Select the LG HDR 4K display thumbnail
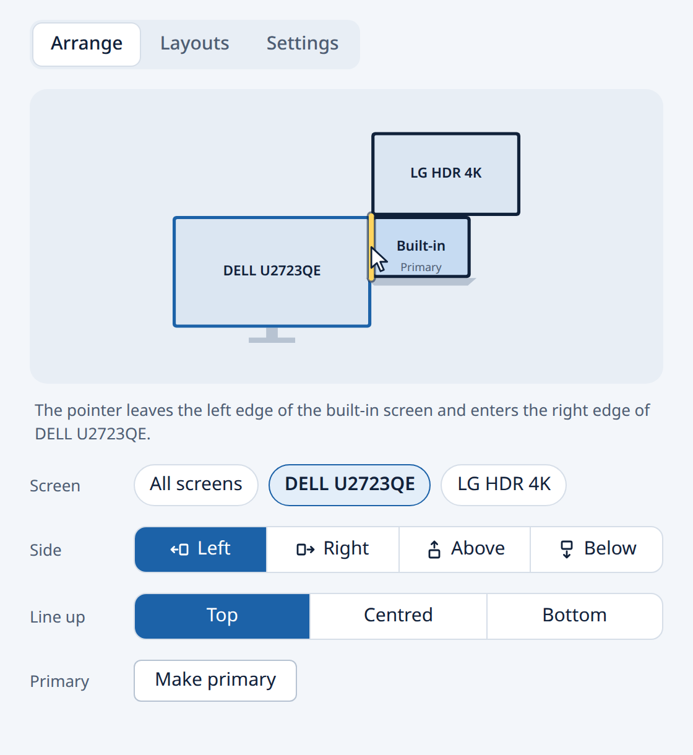The image size is (693, 755). click(x=445, y=174)
